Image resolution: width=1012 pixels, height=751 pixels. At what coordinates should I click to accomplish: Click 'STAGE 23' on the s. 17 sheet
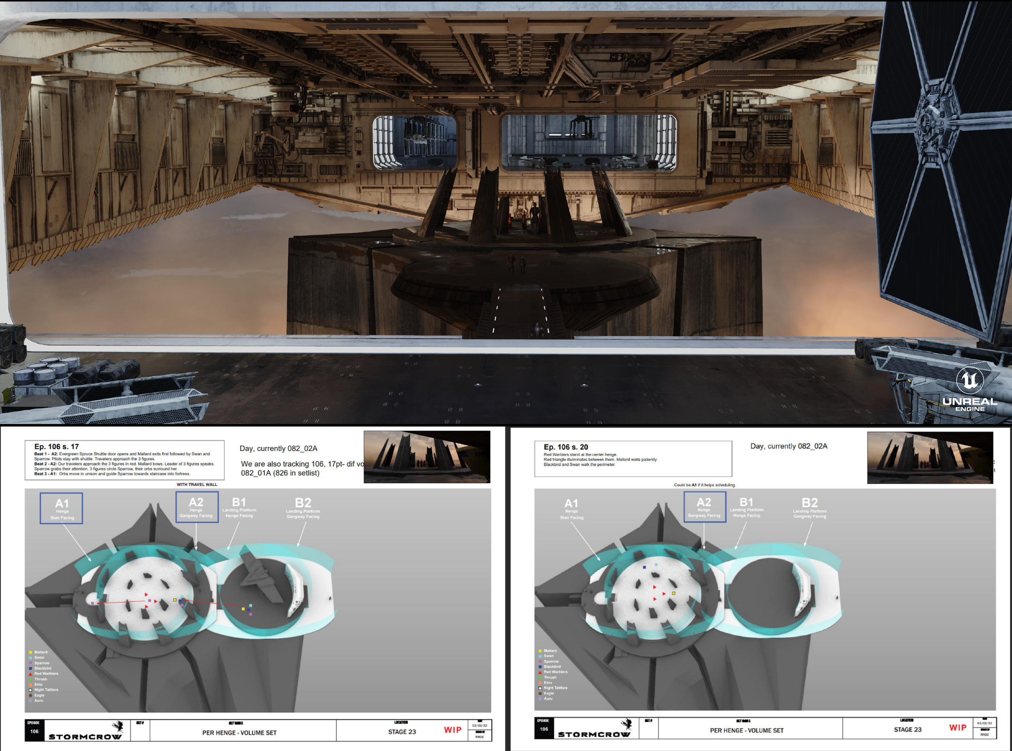pyautogui.click(x=402, y=732)
